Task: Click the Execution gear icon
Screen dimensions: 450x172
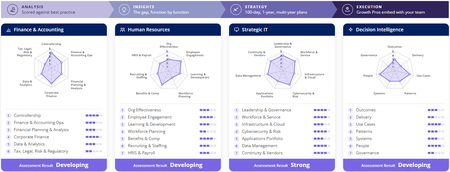Action: [348, 10]
